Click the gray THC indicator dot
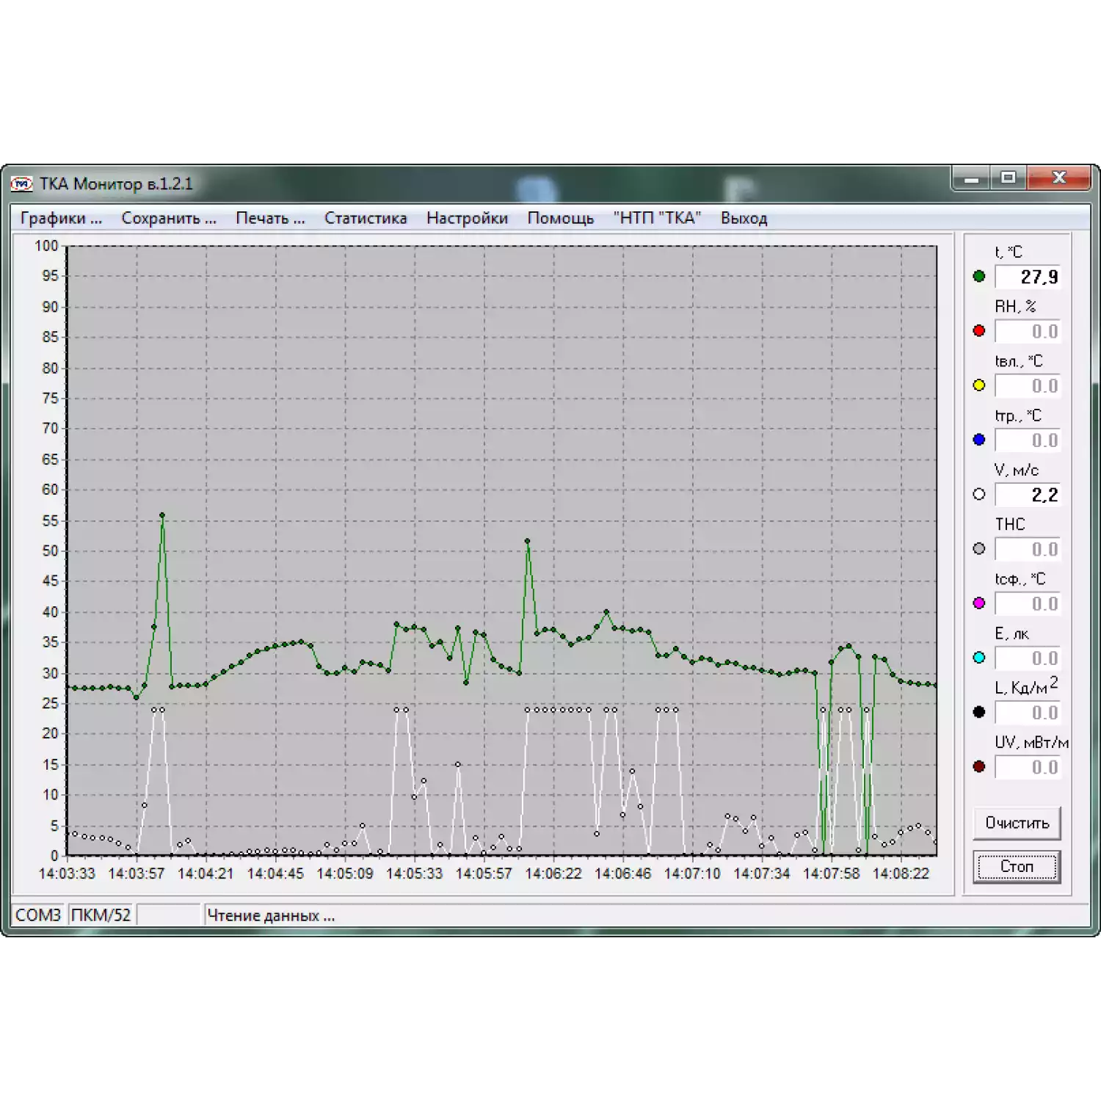 click(978, 549)
